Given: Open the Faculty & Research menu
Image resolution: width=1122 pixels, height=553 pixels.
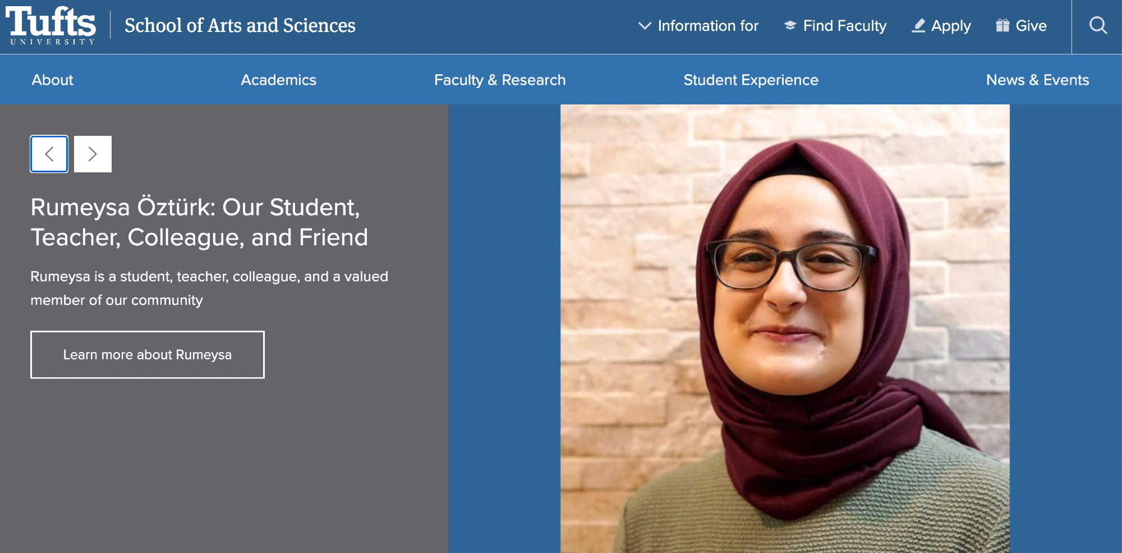Looking at the screenshot, I should [x=500, y=80].
